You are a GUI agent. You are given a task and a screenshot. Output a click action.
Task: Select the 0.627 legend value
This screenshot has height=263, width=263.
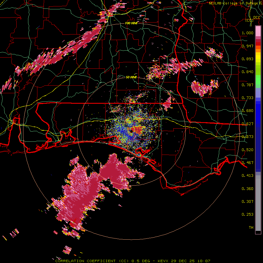(x=248, y=124)
